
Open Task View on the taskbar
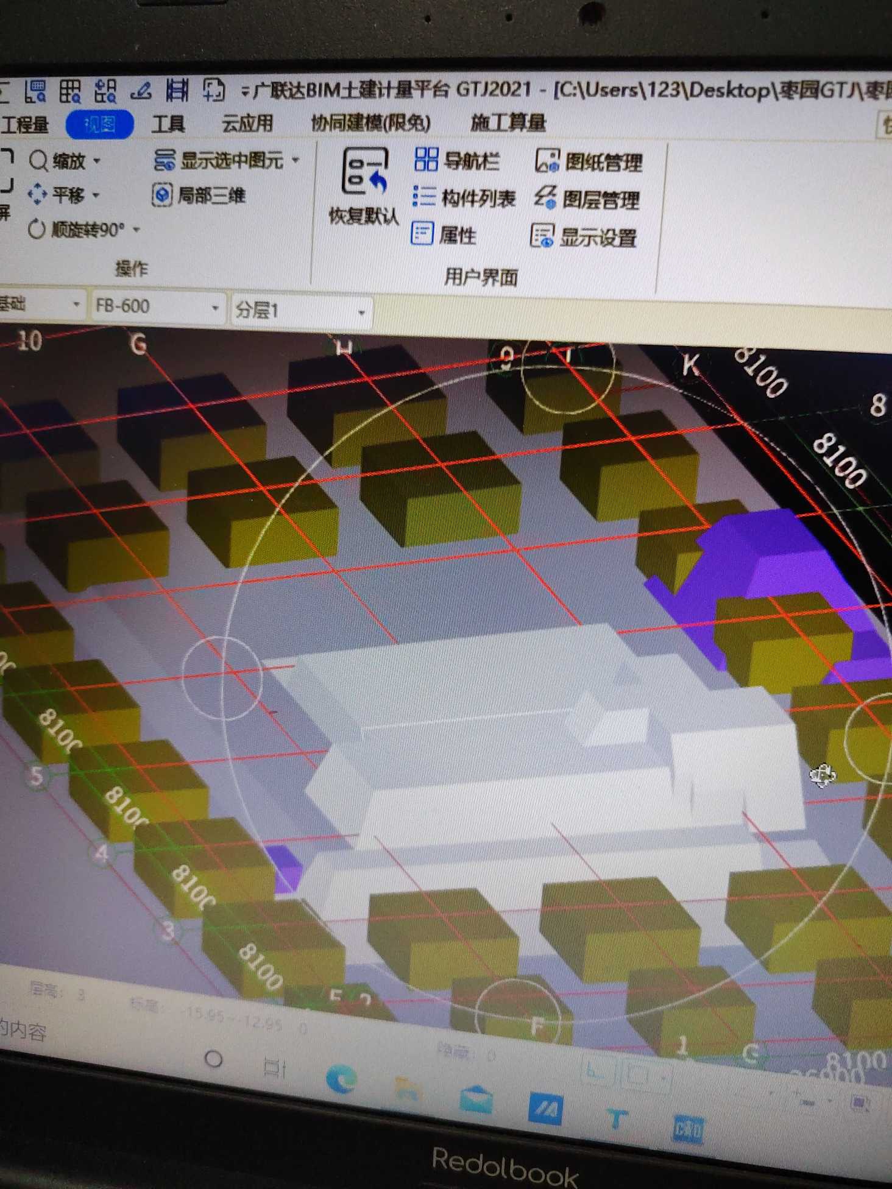274,1068
